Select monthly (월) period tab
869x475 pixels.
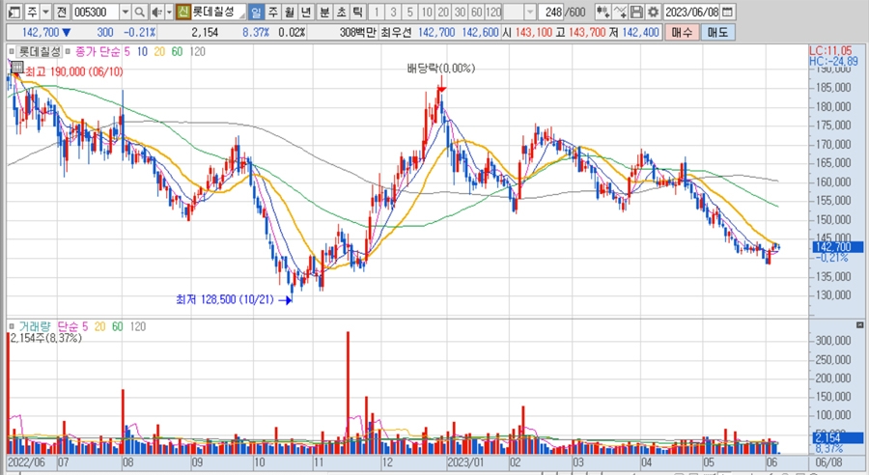coord(290,12)
